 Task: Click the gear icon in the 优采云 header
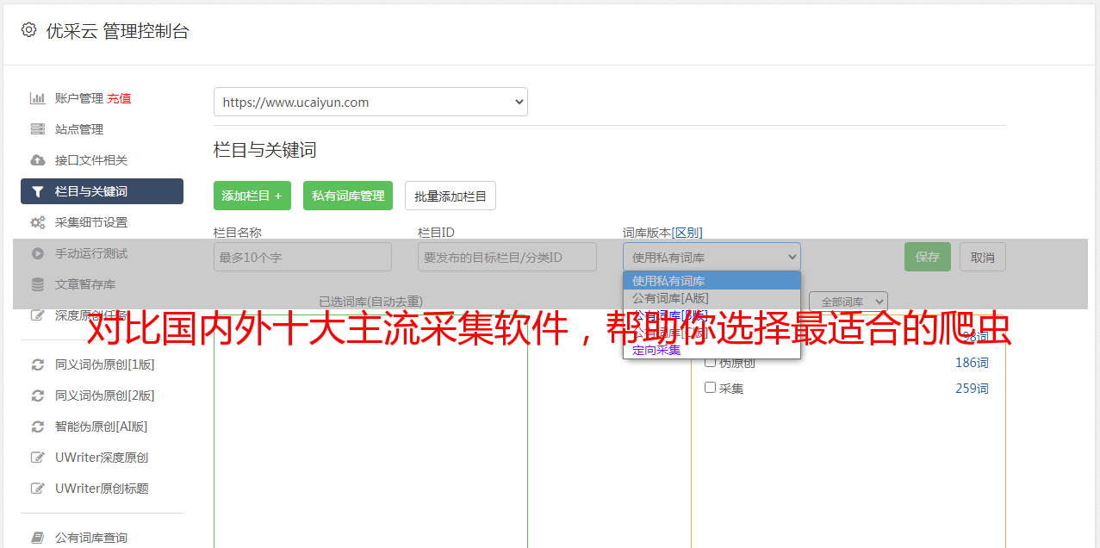click(28, 30)
